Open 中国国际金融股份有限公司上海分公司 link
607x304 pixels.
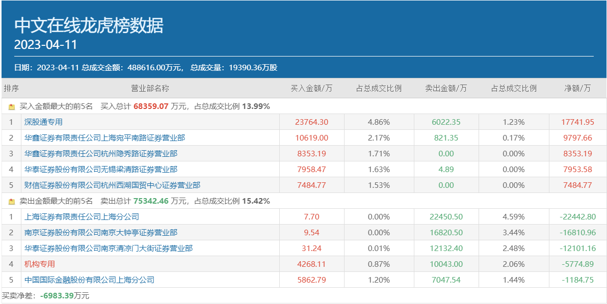[89, 280]
